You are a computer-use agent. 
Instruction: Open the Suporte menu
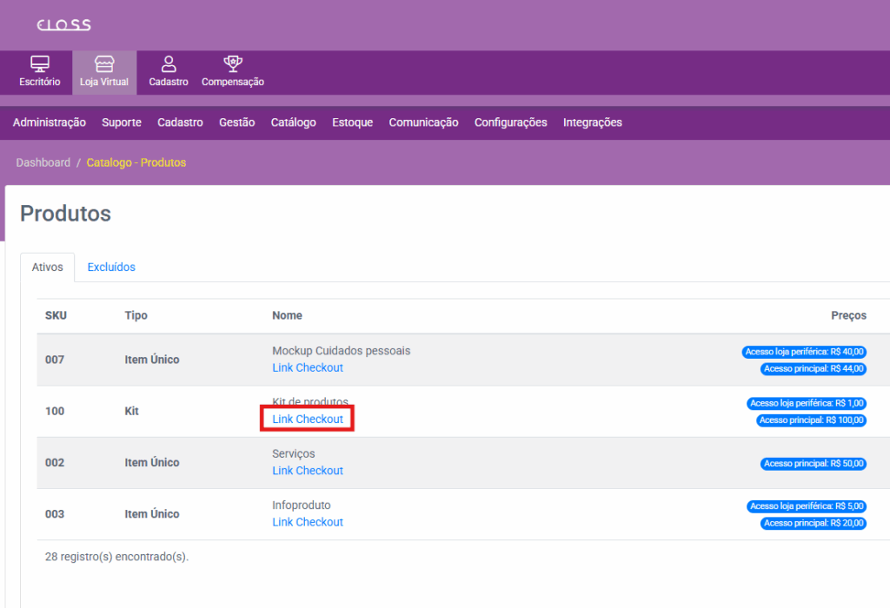122,122
